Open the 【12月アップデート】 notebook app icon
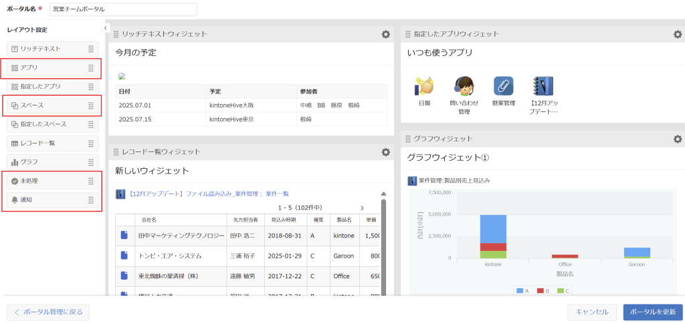 [x=543, y=86]
